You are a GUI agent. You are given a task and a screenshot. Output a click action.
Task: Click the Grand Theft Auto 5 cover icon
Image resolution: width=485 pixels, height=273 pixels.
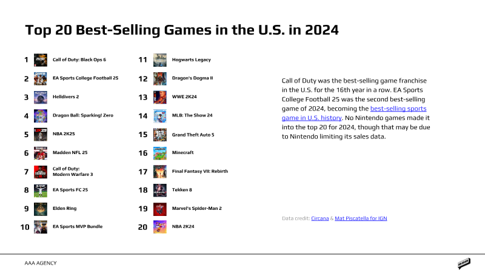coord(160,134)
